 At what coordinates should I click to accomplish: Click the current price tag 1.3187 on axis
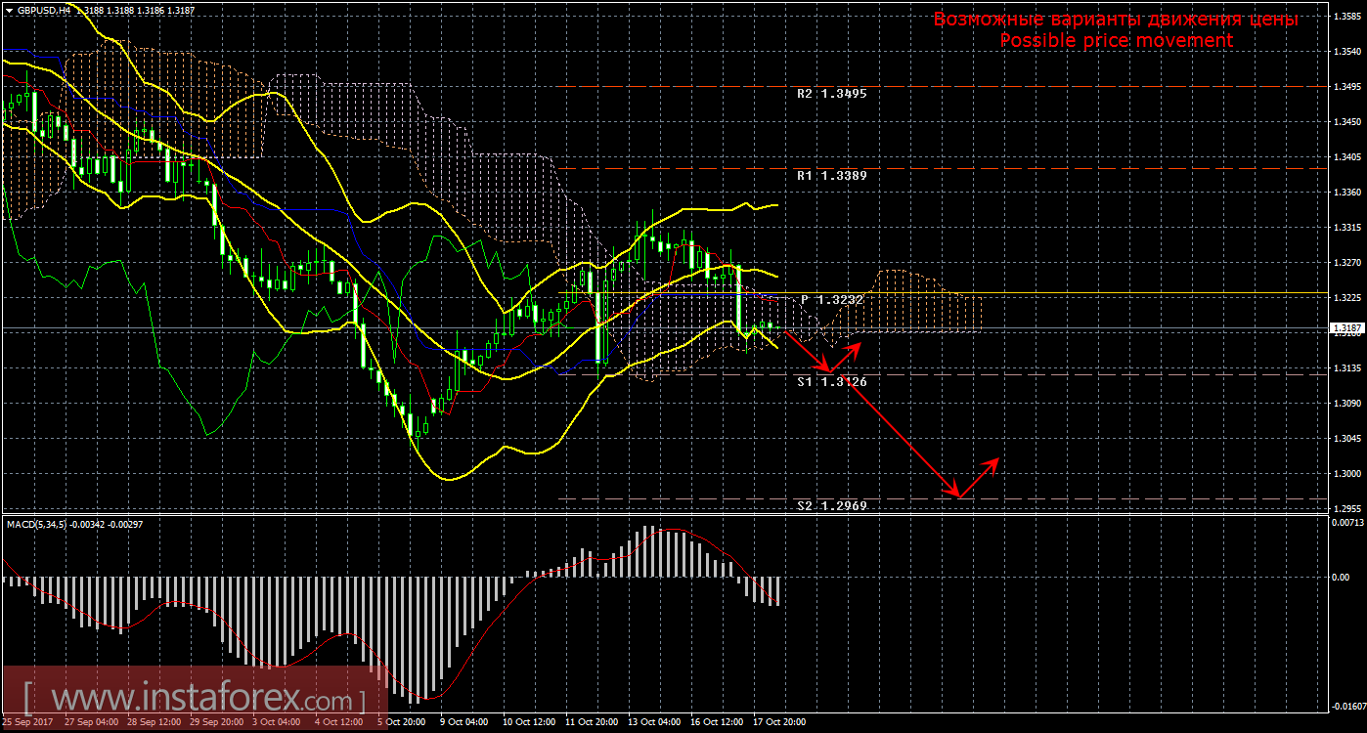[x=1345, y=329]
